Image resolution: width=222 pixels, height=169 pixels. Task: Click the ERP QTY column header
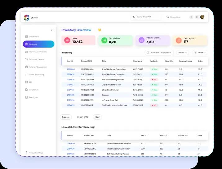click(x=145, y=135)
